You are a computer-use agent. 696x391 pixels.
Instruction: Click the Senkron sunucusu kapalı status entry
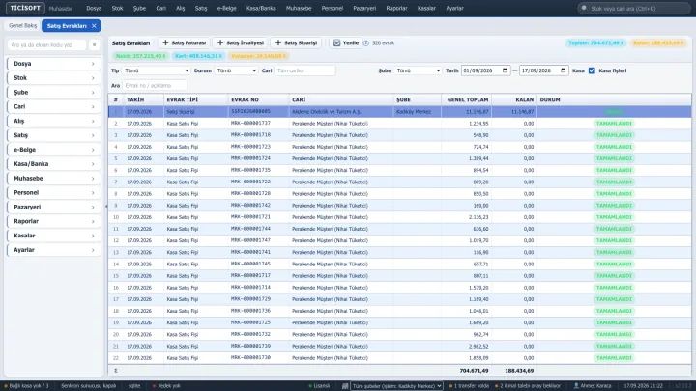tap(88, 386)
